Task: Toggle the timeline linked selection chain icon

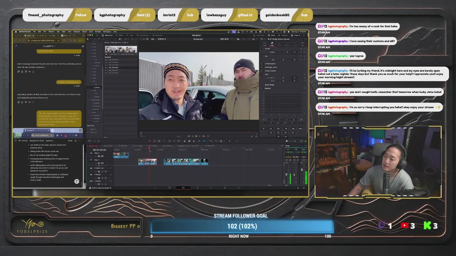Action: 189,141
